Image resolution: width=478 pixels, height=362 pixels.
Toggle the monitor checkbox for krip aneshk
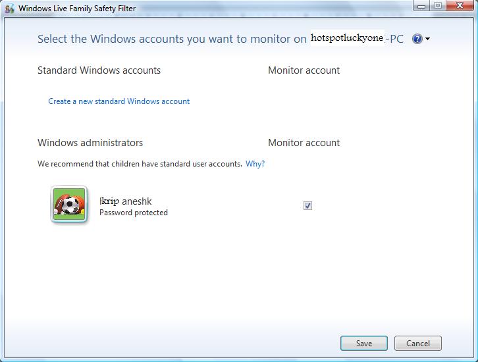(x=307, y=205)
